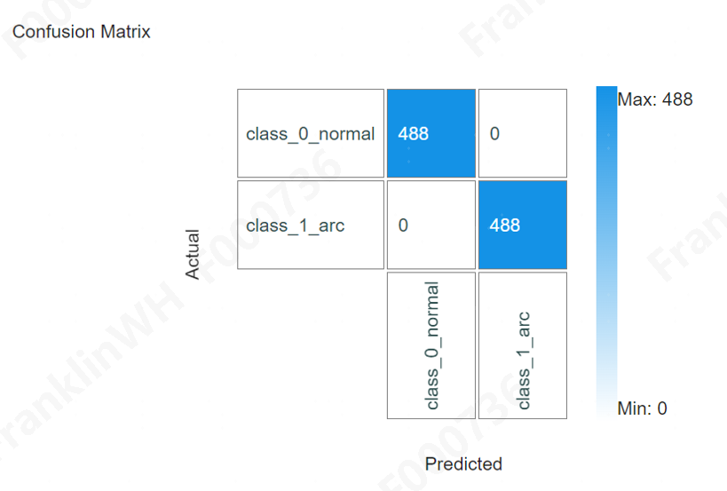Click the vertical class_0_normal predicted column label
The width and height of the screenshot is (727, 491).
pos(431,345)
